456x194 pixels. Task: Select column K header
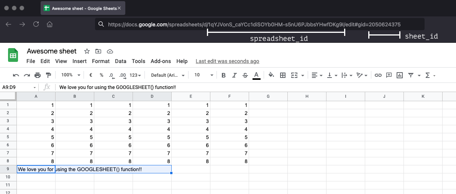[x=423, y=96]
